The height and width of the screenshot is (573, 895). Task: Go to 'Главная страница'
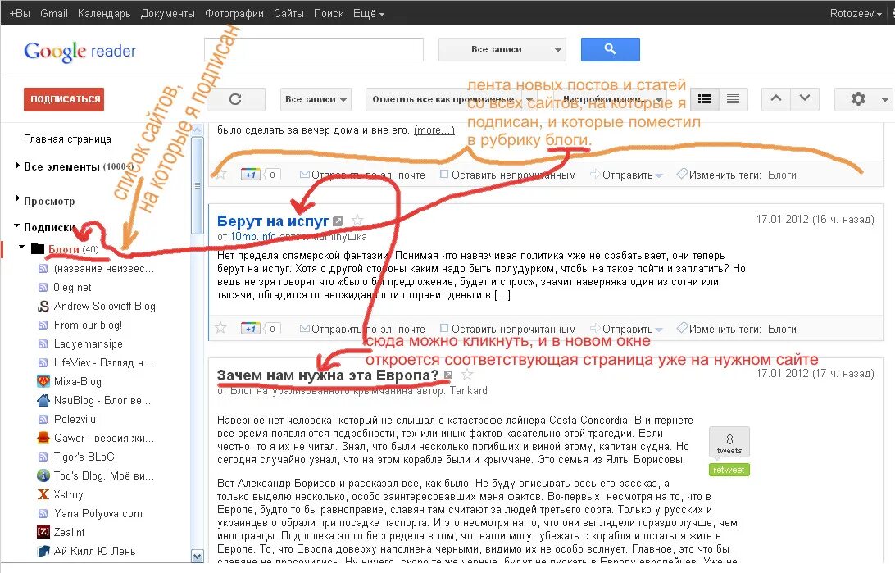click(67, 139)
